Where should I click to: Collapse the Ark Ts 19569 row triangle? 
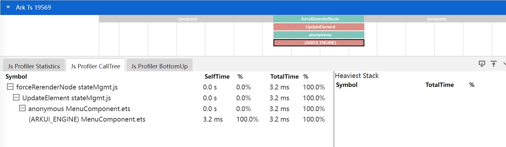coord(8,7)
